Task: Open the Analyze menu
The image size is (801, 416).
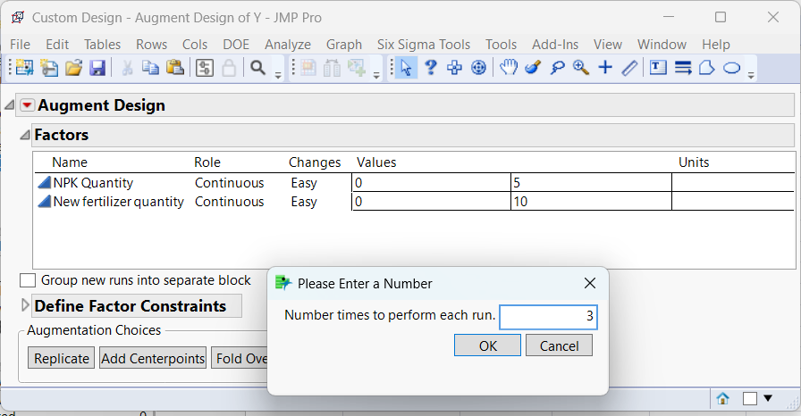Action: [288, 44]
